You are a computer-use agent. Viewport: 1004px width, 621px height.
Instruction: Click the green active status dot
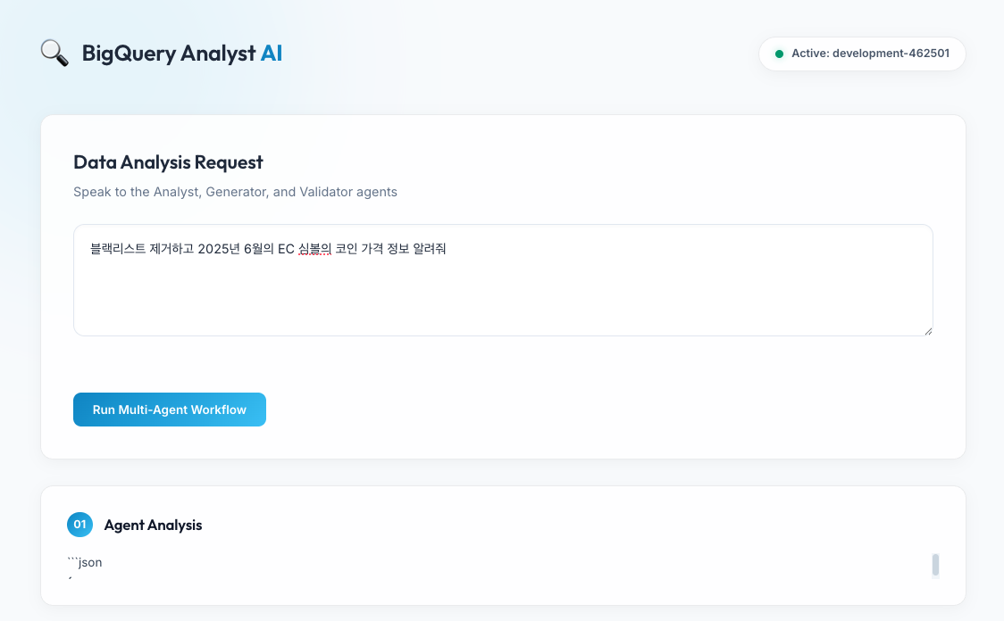[x=779, y=54]
